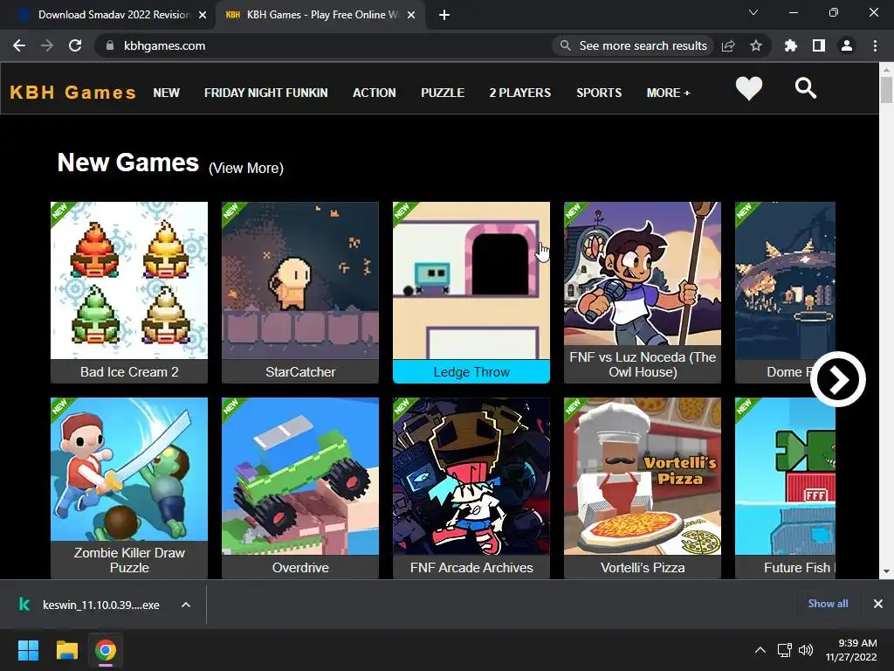Screen dimensions: 894x671
Task: Close the KBH Games tab
Action: pyautogui.click(x=411, y=15)
